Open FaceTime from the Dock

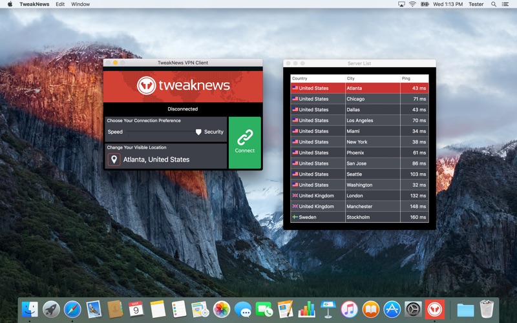264,309
